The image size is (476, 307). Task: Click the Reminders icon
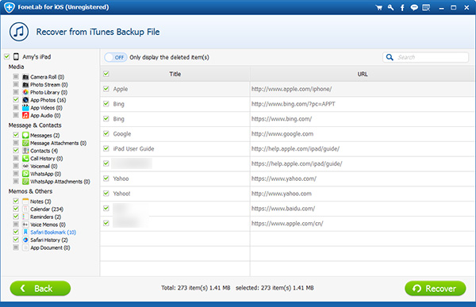click(x=25, y=217)
